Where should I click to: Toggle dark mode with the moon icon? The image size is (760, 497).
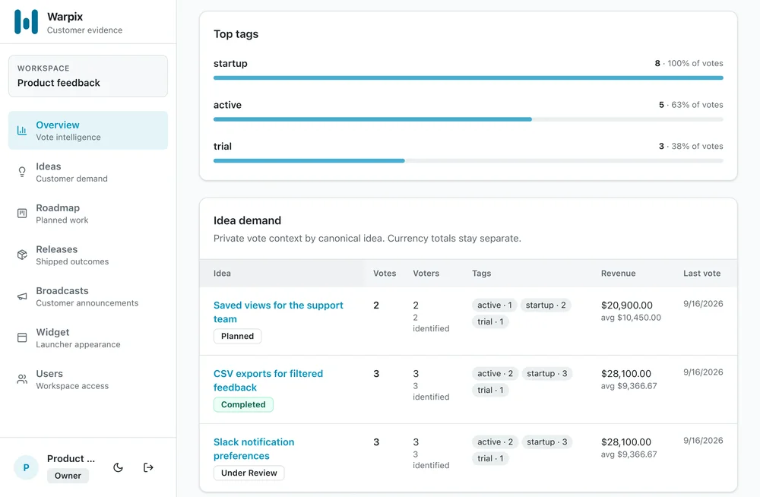119,467
